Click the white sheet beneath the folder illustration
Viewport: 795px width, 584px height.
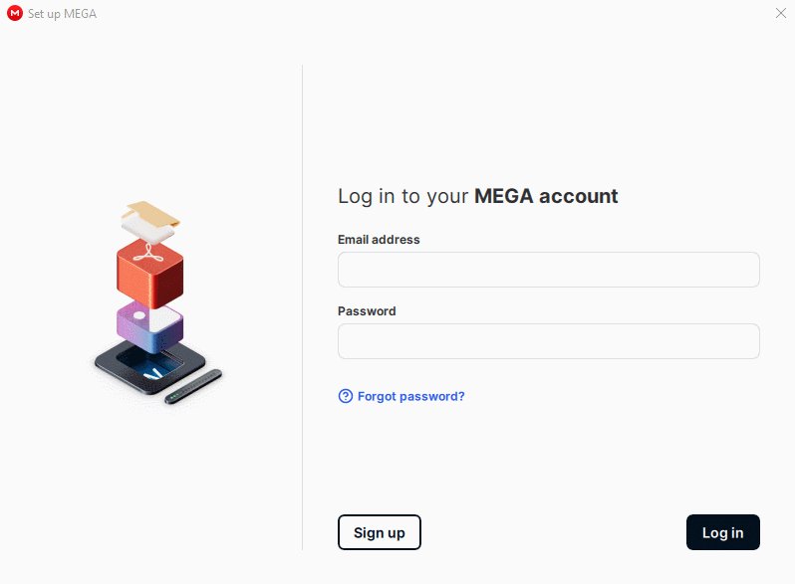[x=147, y=228]
